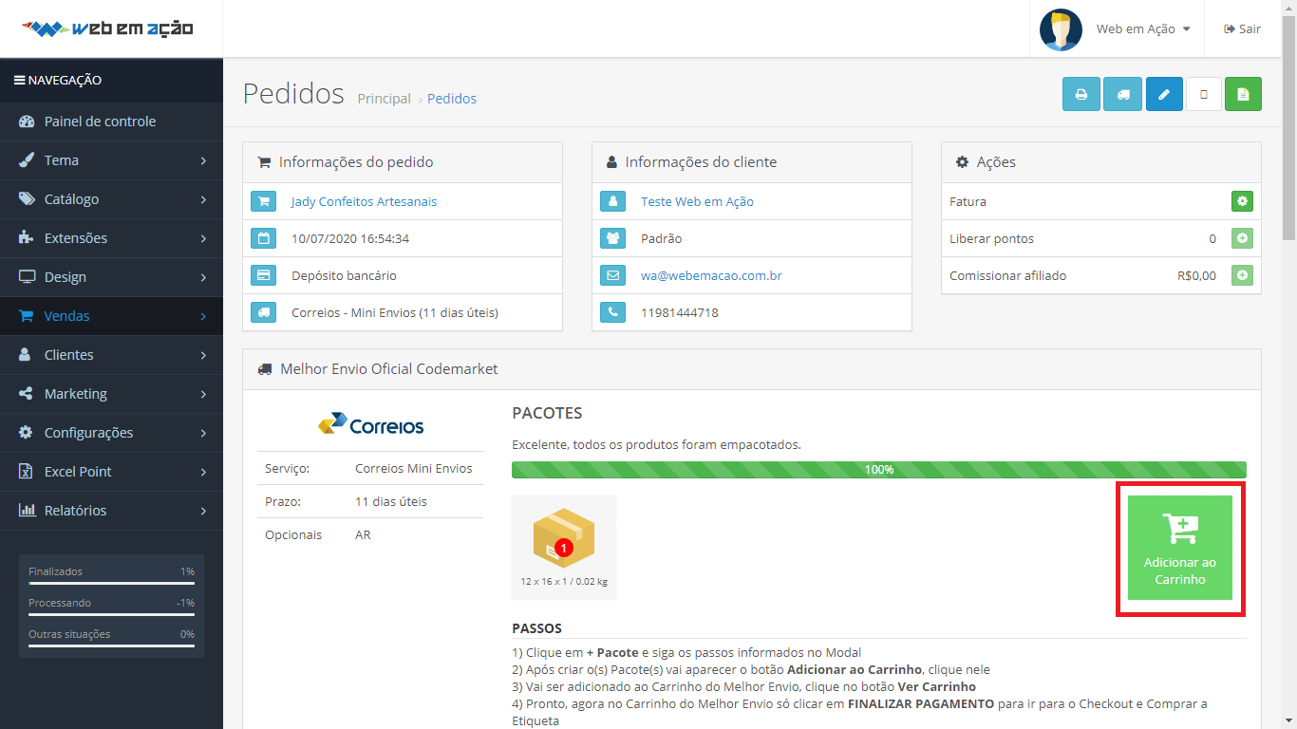1297x729 pixels.
Task: Click the Web em Ação logo
Action: 107,28
